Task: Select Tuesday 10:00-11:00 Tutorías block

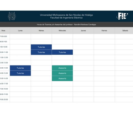Action: [41, 52]
